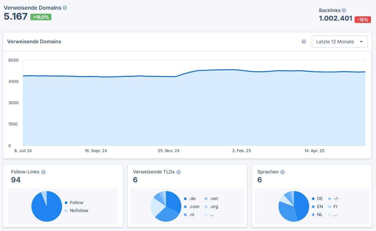Click the '25. Nov. 24' axis label

coord(169,151)
